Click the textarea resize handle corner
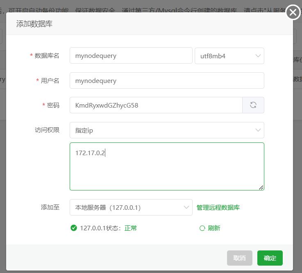The image size is (302, 273). click(261, 187)
